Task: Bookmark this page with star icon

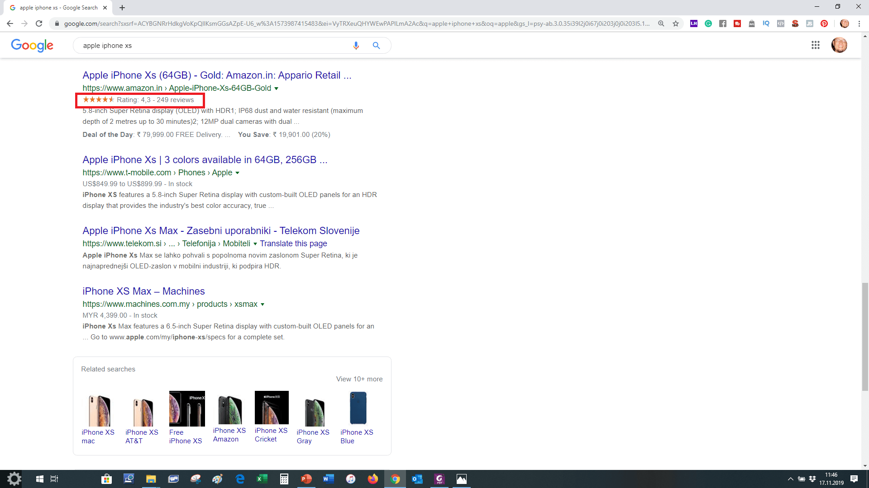Action: (676, 23)
